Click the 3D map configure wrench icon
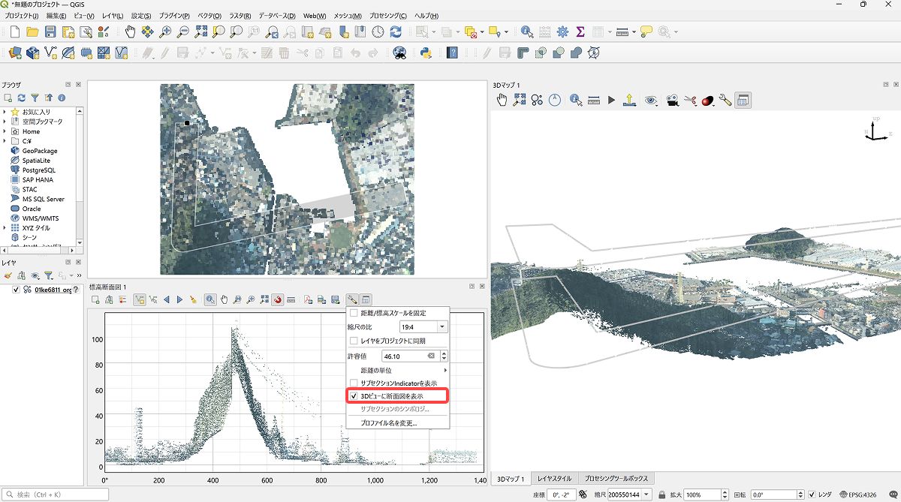 click(725, 99)
